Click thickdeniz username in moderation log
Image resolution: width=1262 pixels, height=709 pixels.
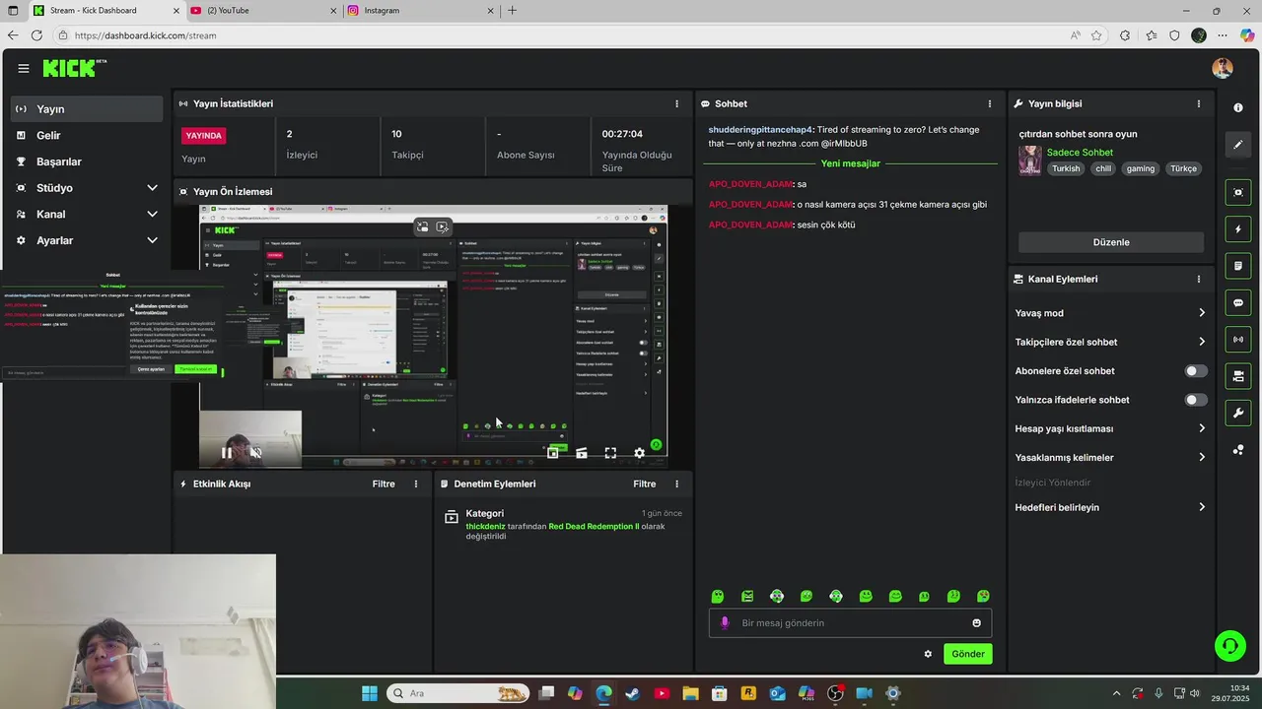click(485, 527)
